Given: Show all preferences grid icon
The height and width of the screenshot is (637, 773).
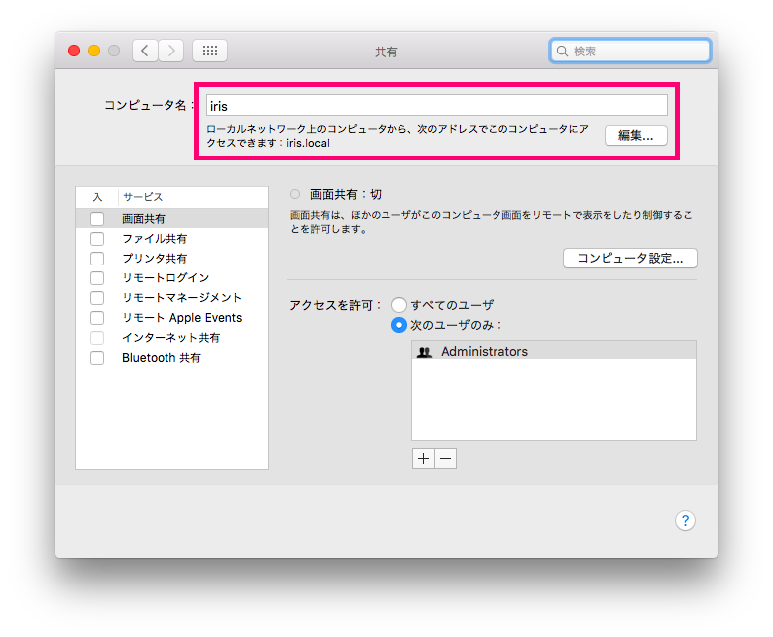Looking at the screenshot, I should click(x=210, y=51).
